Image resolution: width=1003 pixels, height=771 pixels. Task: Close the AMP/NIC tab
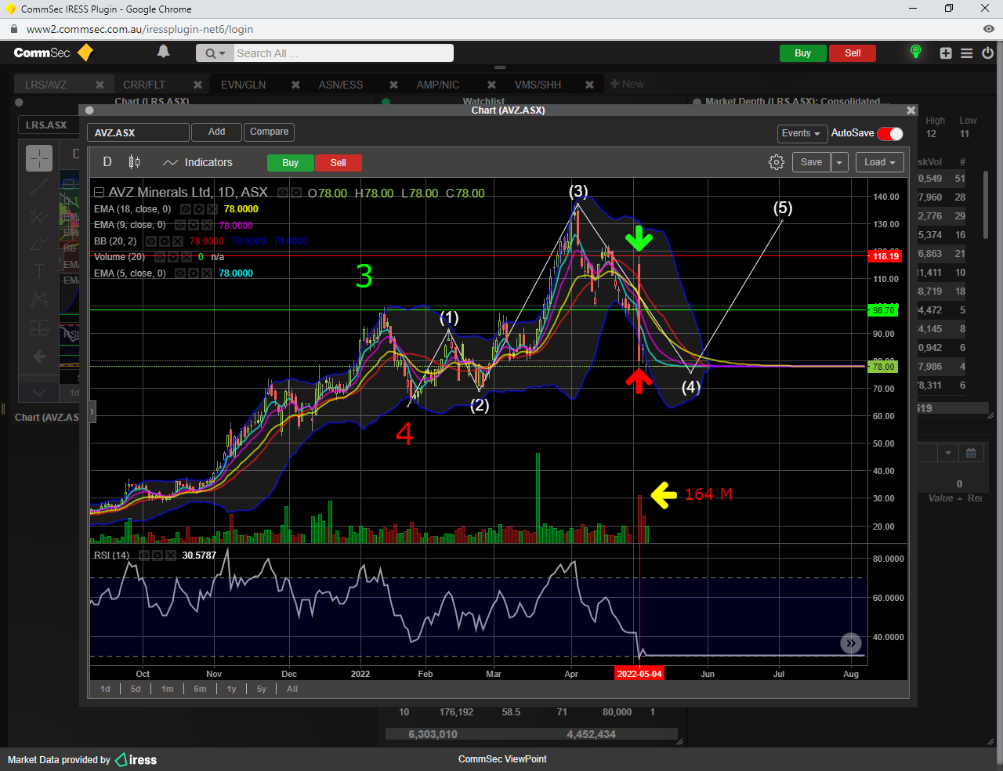tap(491, 85)
